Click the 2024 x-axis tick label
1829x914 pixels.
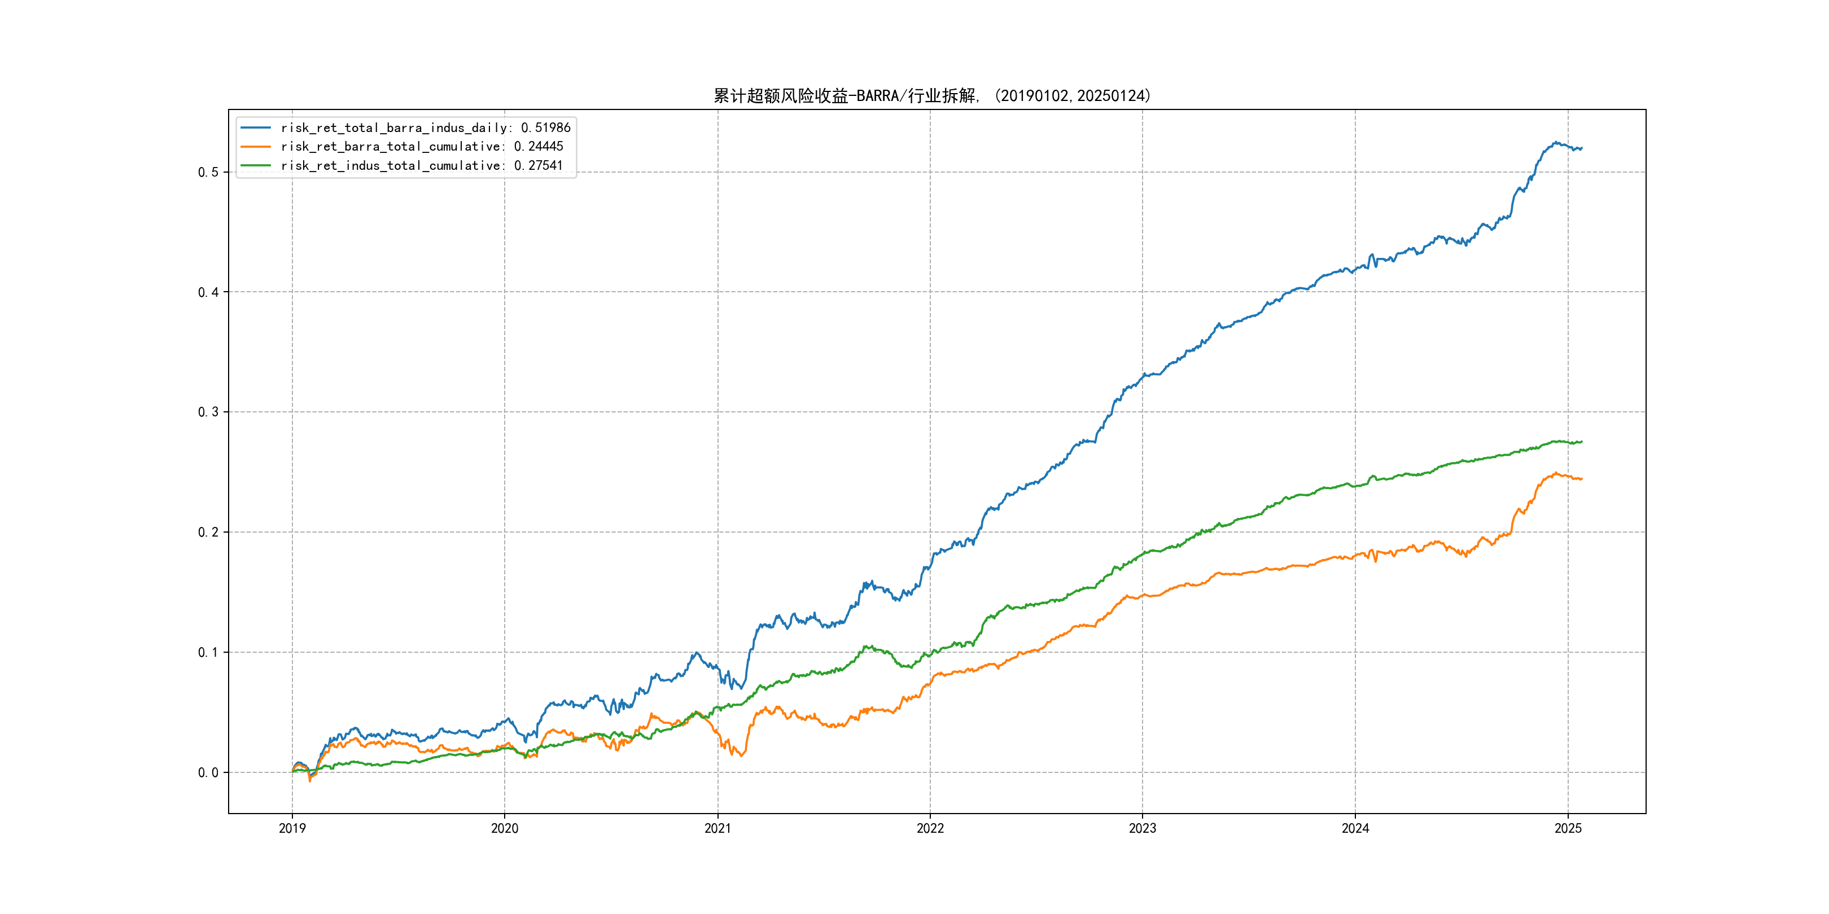point(1355,828)
